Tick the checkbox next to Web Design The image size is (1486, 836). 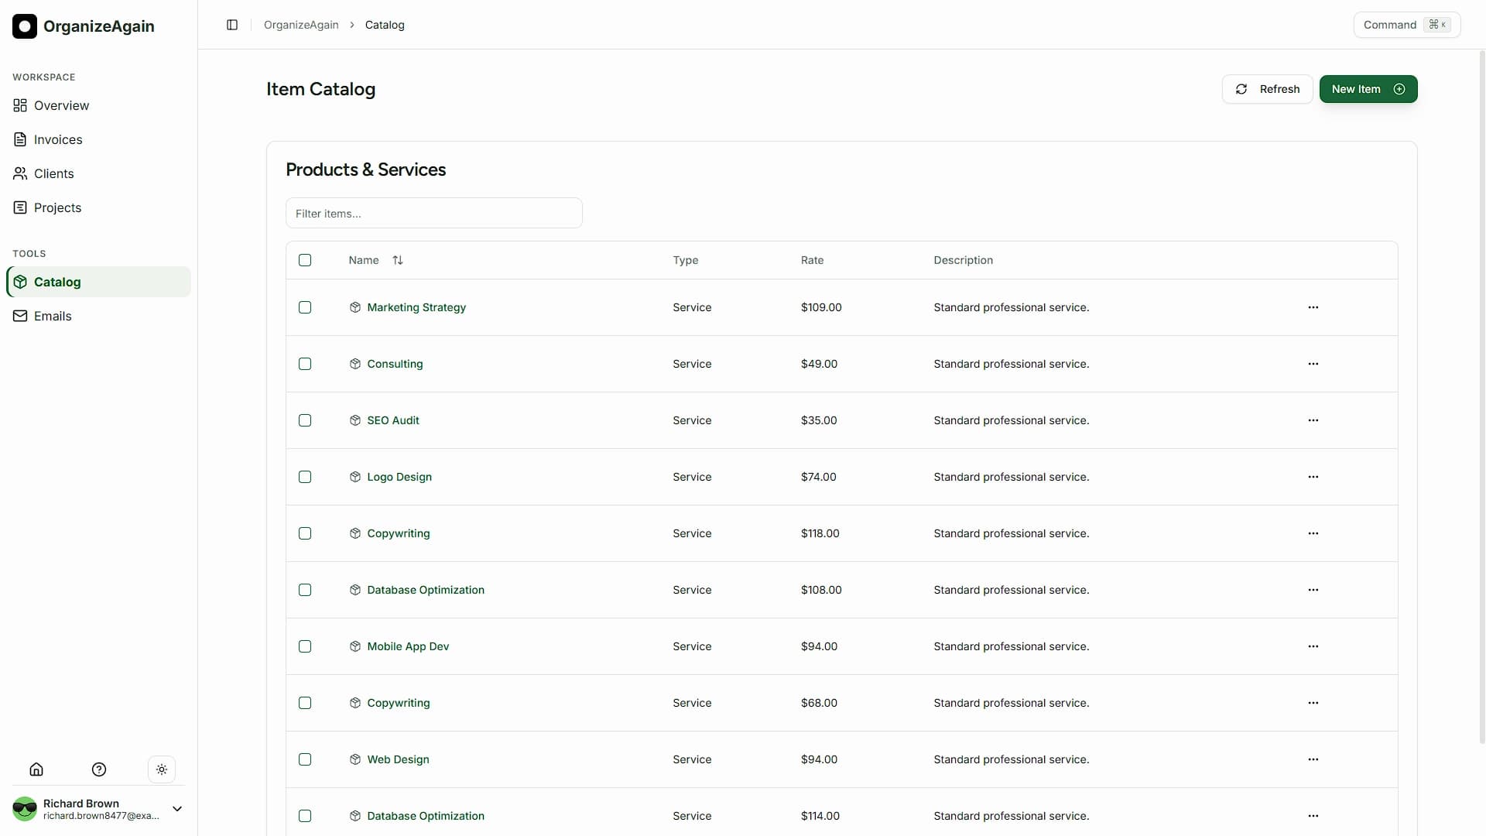click(x=304, y=759)
